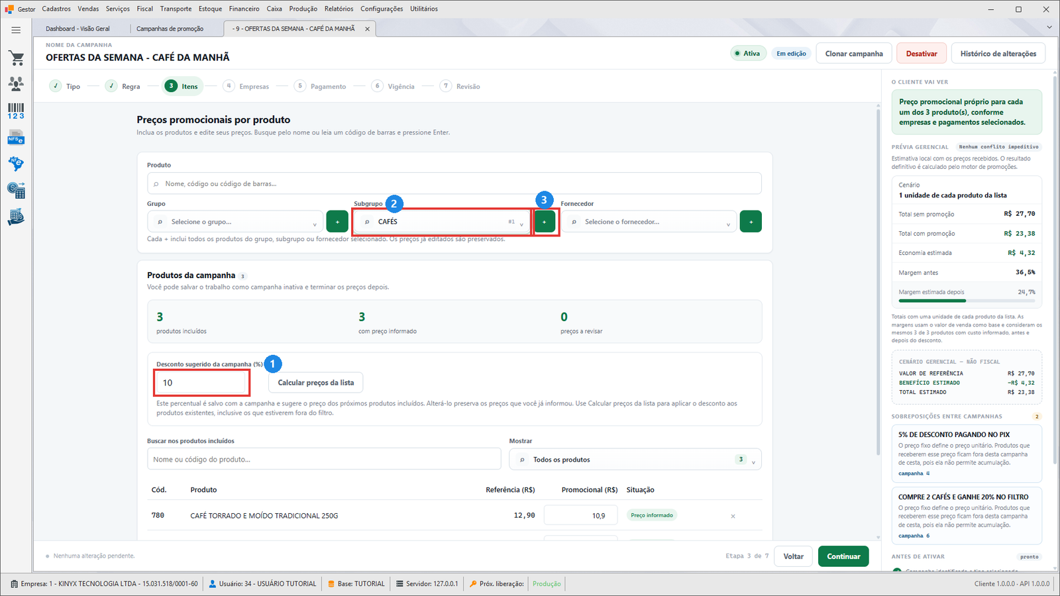Open the customers people icon in sidebar
Screen dimensions: 1060x596
click(16, 84)
